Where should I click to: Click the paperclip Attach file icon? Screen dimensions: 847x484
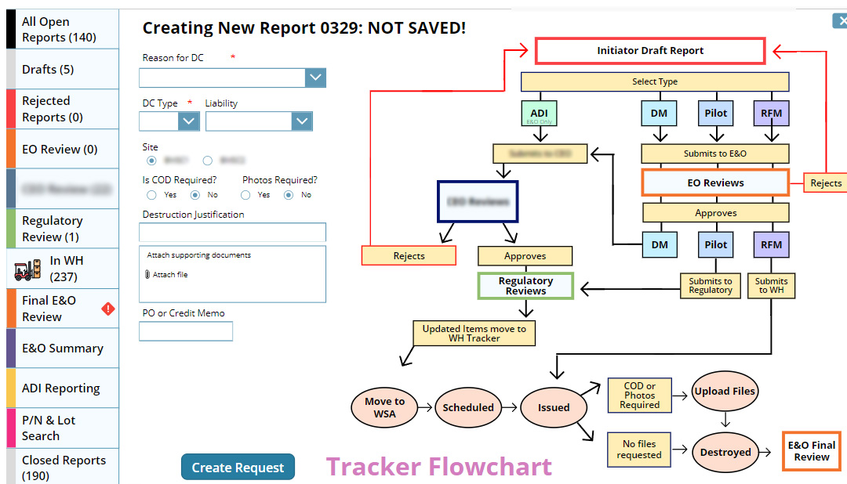pos(147,275)
